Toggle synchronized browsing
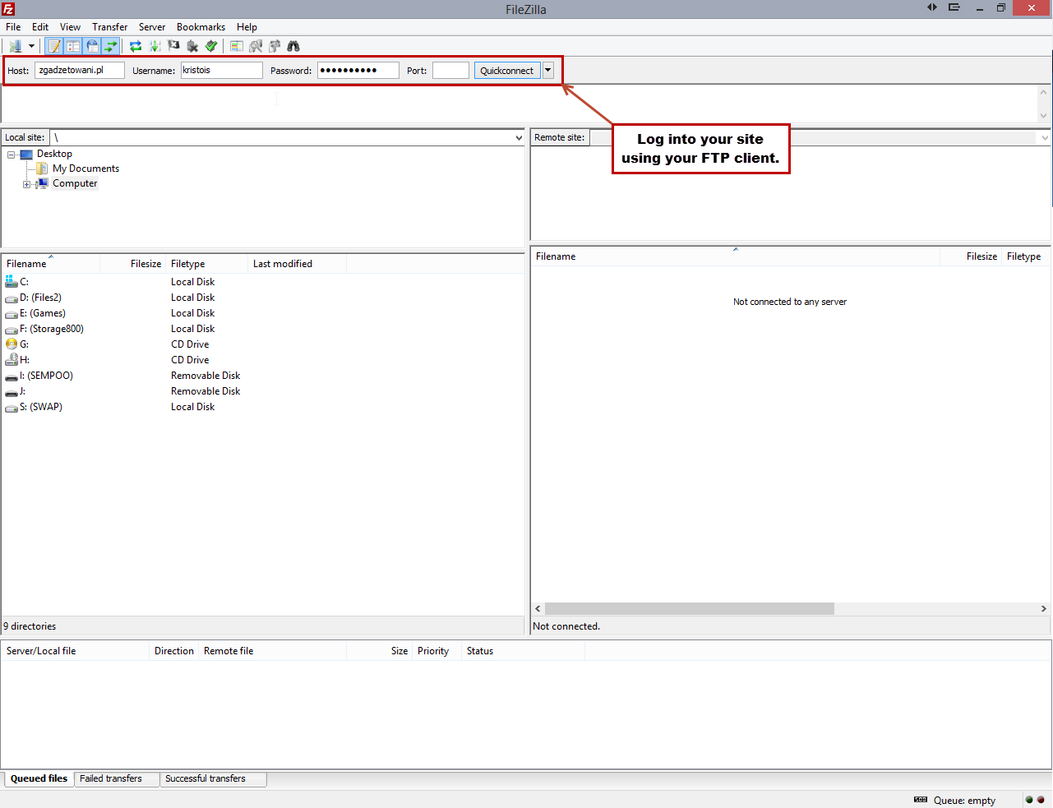1053x808 pixels. (275, 46)
